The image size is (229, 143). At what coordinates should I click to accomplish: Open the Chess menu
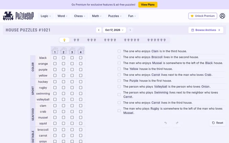point(79,16)
